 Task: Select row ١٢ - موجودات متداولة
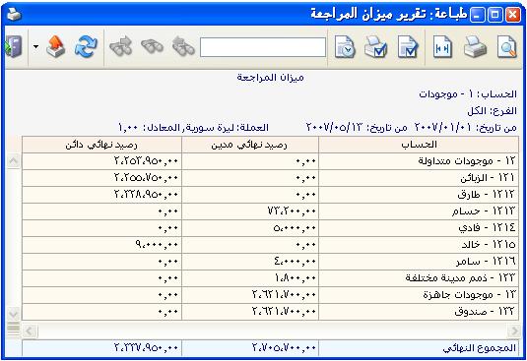[270, 161]
